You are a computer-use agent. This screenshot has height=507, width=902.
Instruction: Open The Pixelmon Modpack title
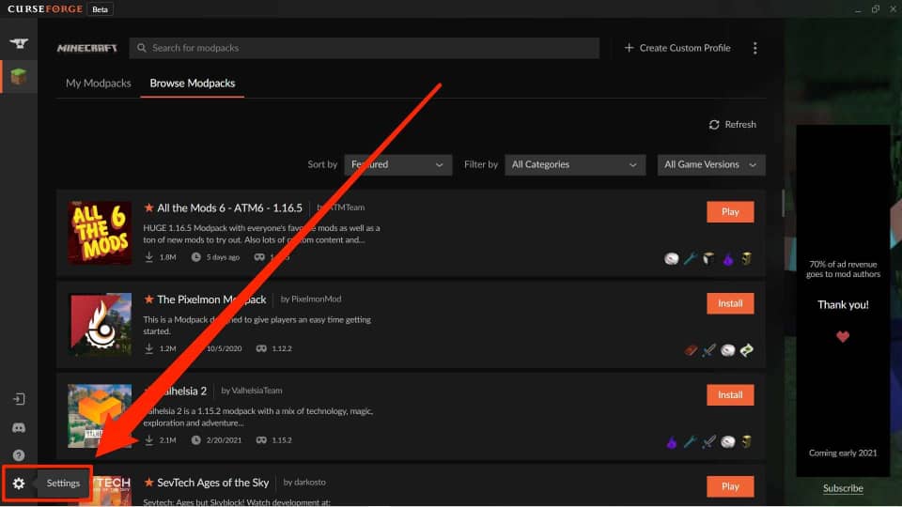tap(211, 300)
